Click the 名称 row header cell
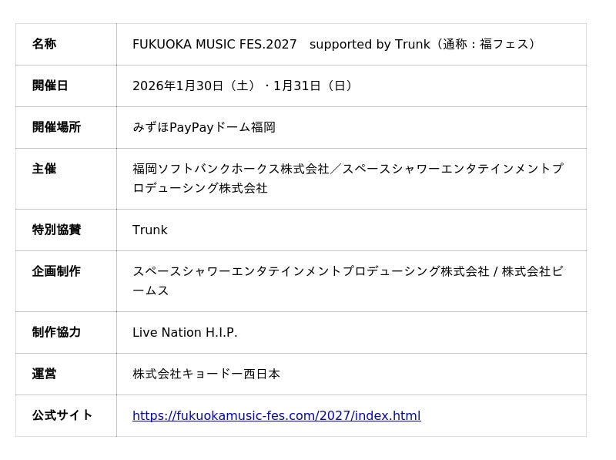The image size is (616, 460). tap(66, 44)
